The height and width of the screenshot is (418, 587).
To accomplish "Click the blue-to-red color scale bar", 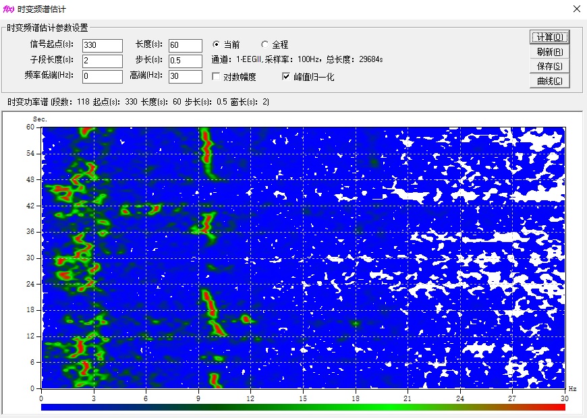I will (303, 407).
